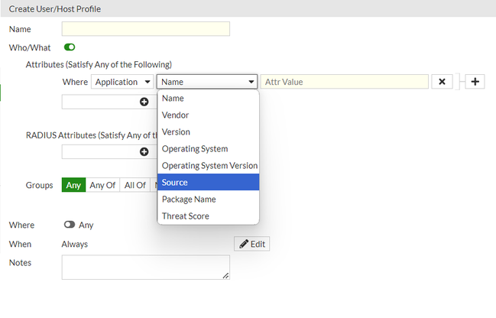The height and width of the screenshot is (318, 496).
Task: Click plus icon under Attributes list
Action: tap(144, 102)
